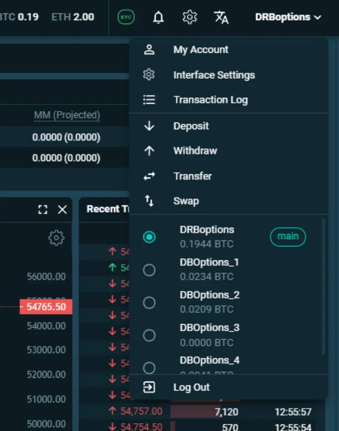Screen dimensions: 339x431
Task: Click MM (Projected) column header
Action: click(x=67, y=115)
